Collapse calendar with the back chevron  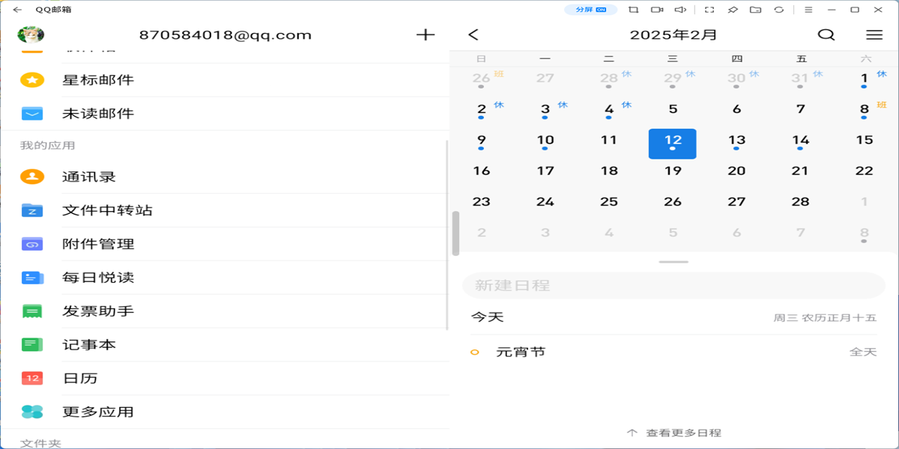click(473, 34)
